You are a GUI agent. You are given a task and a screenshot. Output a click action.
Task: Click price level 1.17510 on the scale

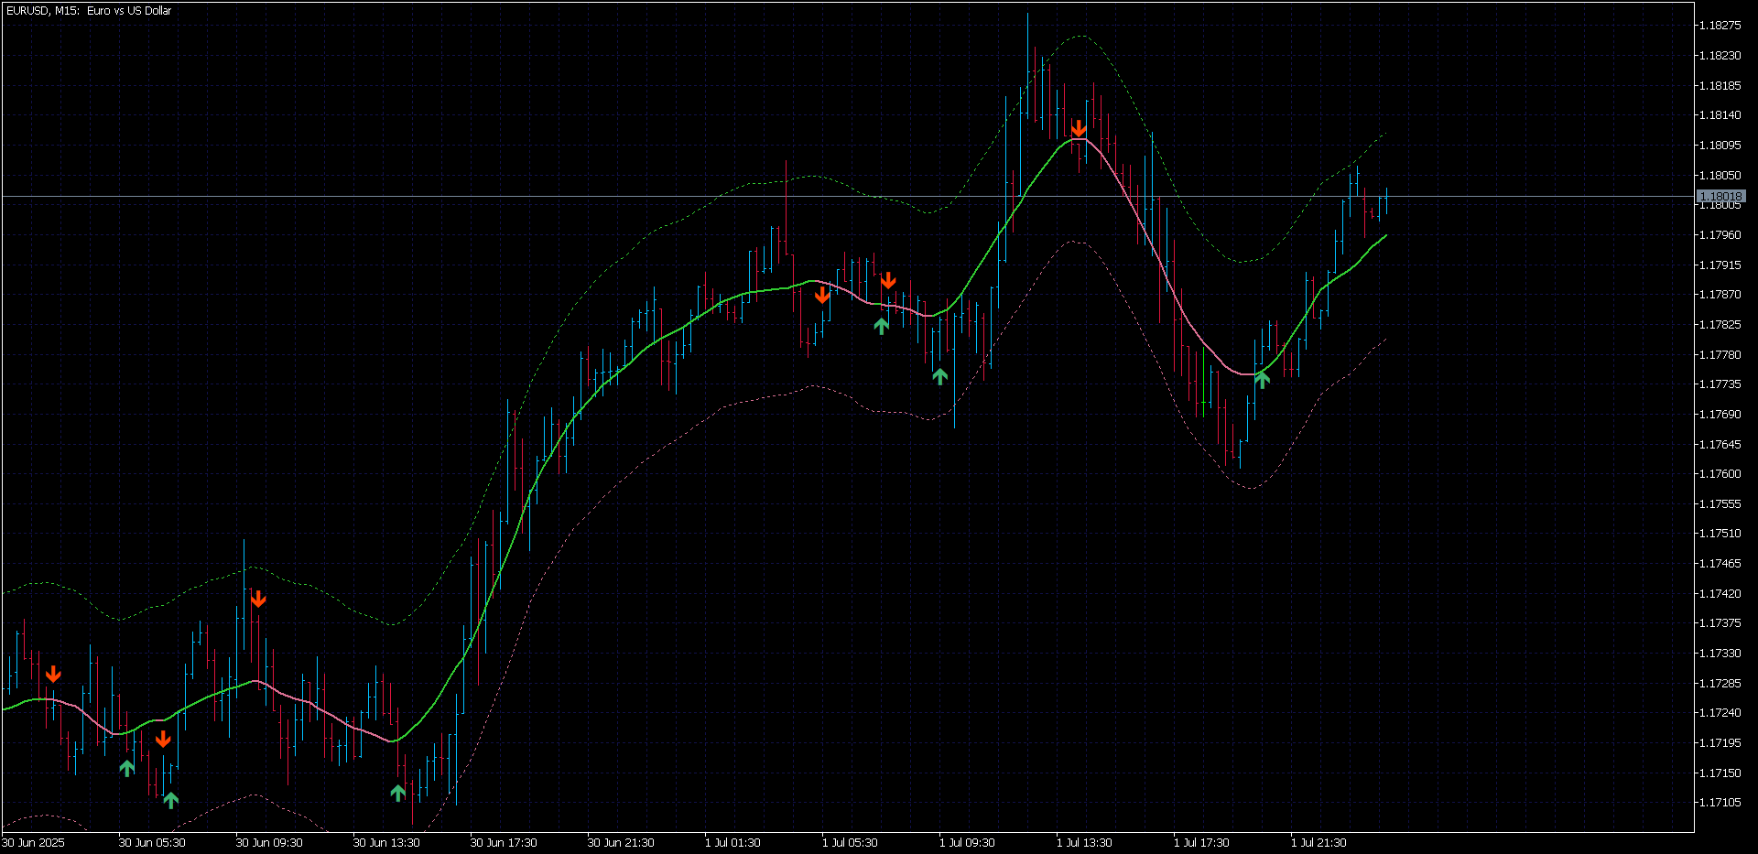[1720, 534]
